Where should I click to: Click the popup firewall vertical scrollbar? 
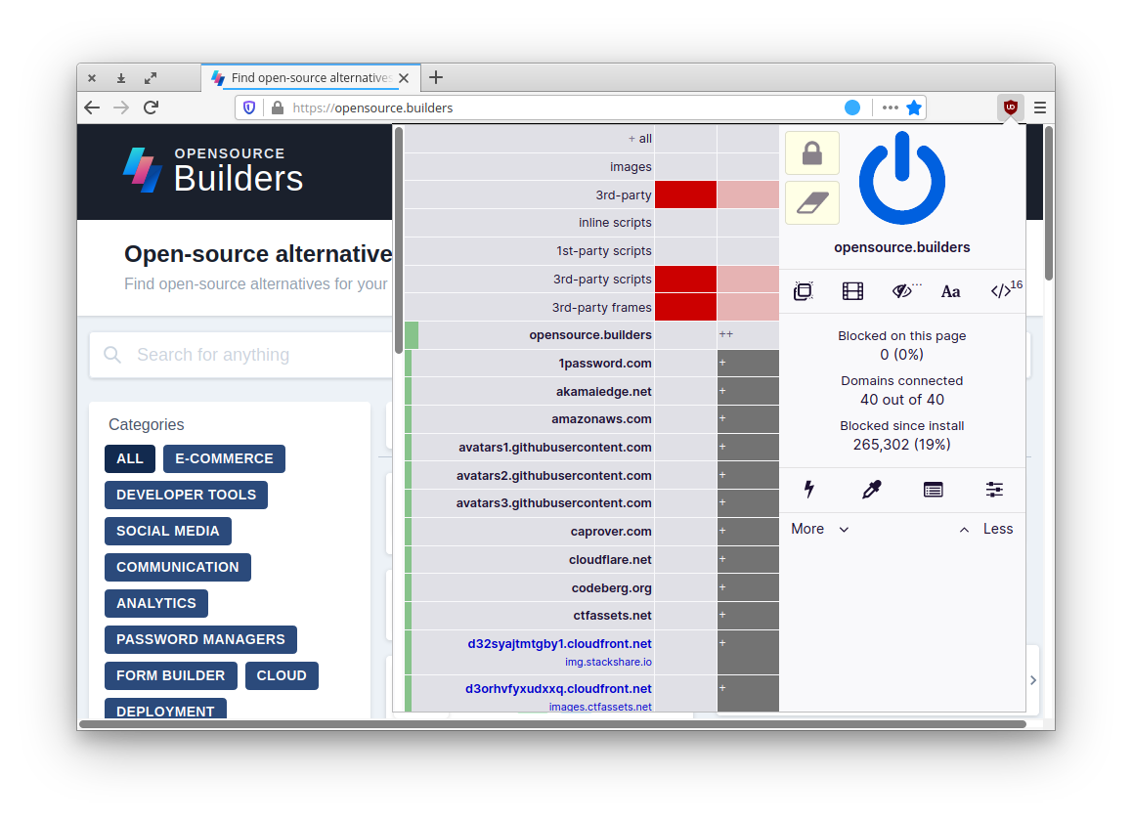point(399,239)
